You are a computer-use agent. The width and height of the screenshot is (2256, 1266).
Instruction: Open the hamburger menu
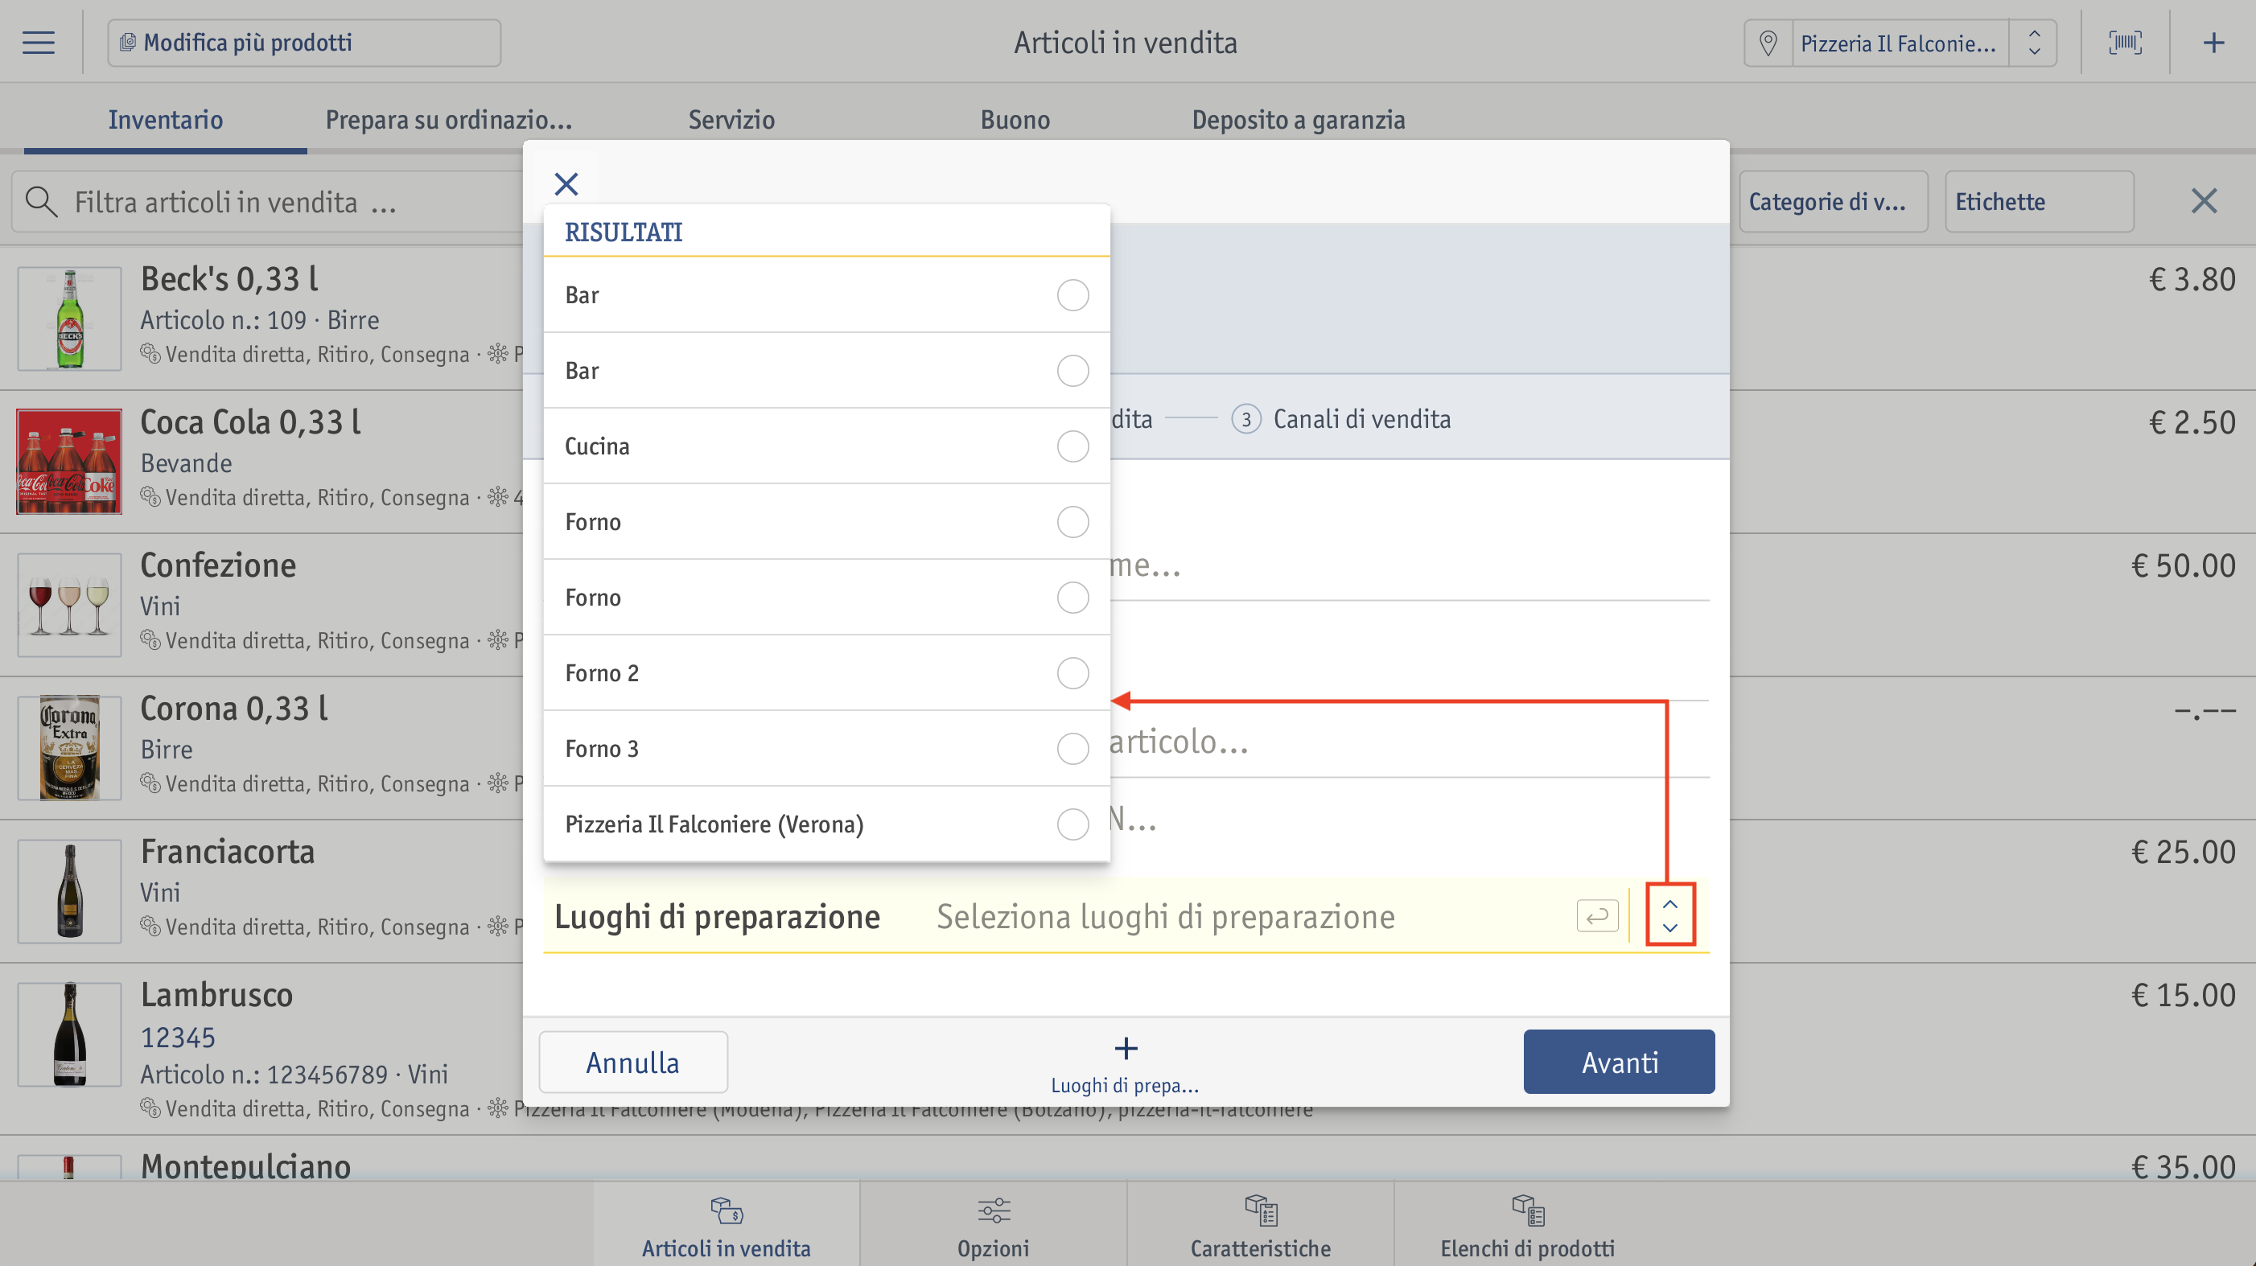(x=39, y=42)
